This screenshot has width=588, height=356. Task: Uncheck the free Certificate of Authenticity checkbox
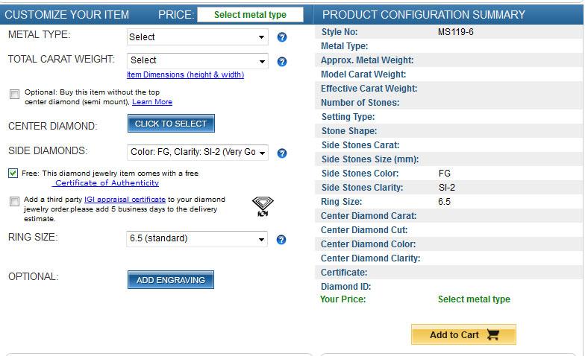click(x=13, y=173)
